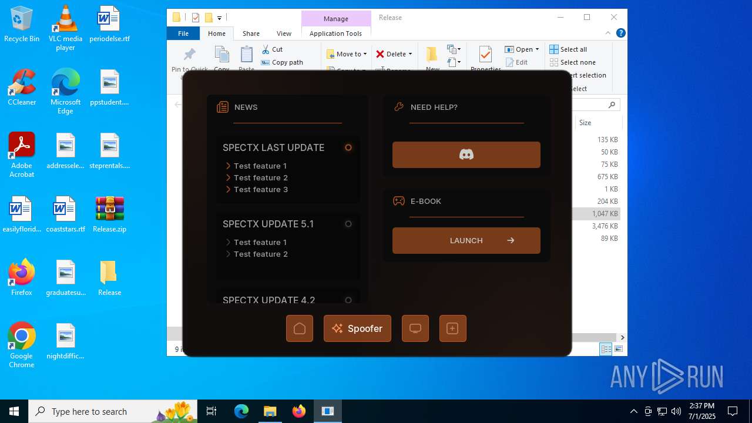The width and height of the screenshot is (752, 423).
Task: Open the notification center icon
Action: pos(733,411)
